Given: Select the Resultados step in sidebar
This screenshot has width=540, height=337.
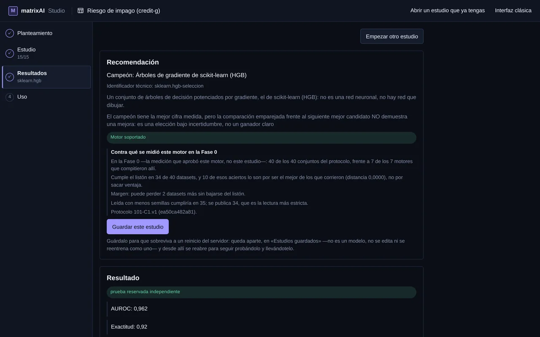Looking at the screenshot, I should coord(46,77).
